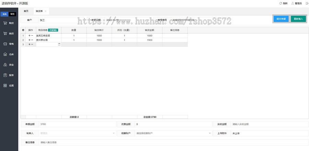Open the 购货 purchase menu in sidebar
309x151 pixels.
[9, 23]
